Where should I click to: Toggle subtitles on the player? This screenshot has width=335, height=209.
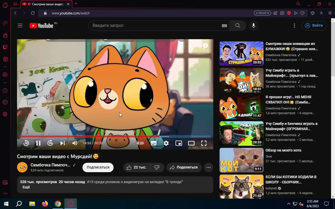tap(154, 143)
